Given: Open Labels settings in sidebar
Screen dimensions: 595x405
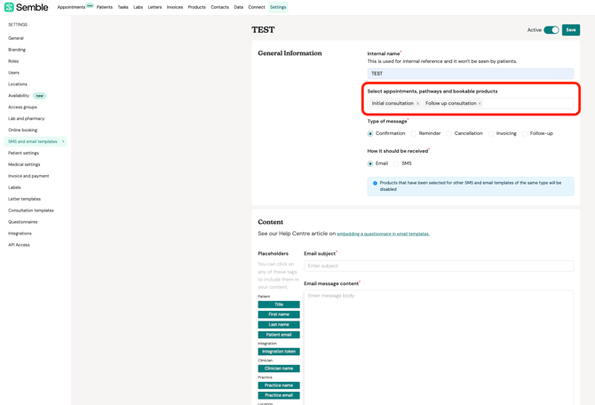Looking at the screenshot, I should 14,187.
